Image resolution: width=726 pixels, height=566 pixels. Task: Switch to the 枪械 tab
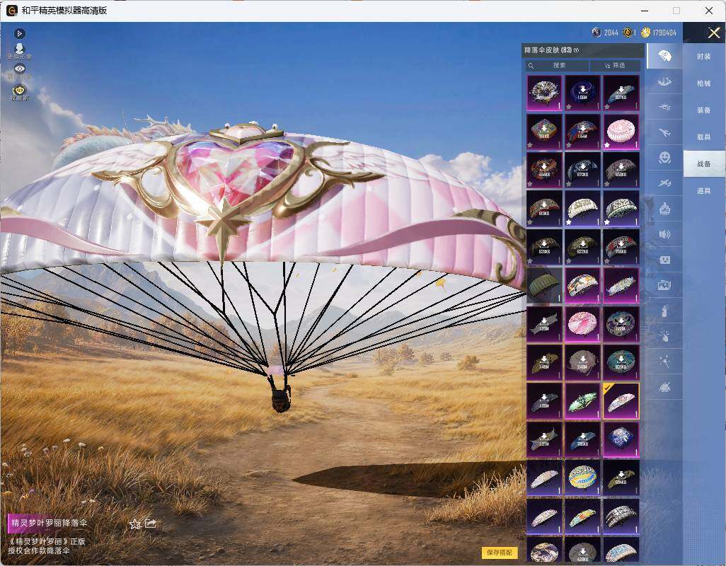[704, 83]
